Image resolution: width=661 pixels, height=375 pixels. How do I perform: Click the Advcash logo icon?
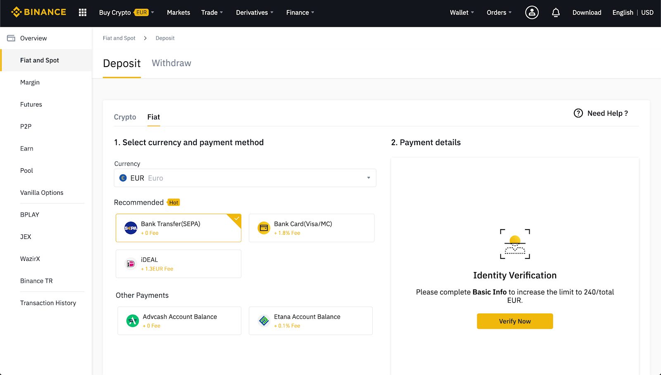[x=133, y=321]
